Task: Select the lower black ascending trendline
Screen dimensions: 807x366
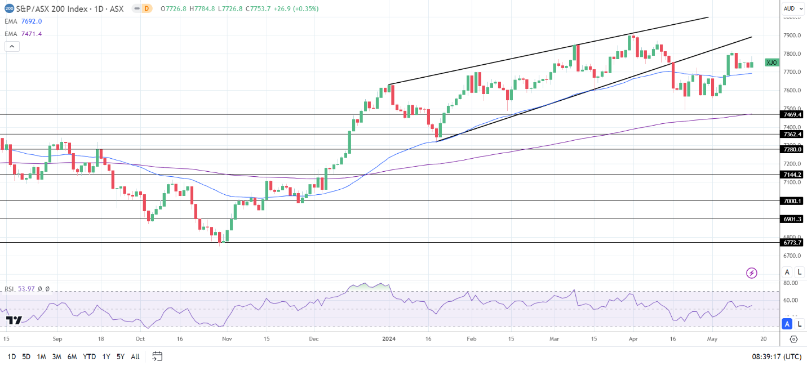Action: click(x=594, y=89)
